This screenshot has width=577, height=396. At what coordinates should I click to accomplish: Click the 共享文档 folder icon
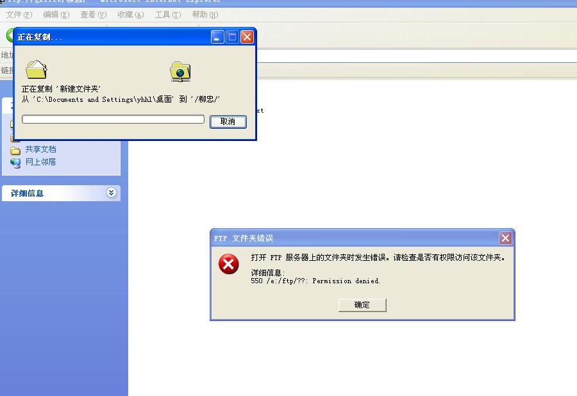(15, 151)
